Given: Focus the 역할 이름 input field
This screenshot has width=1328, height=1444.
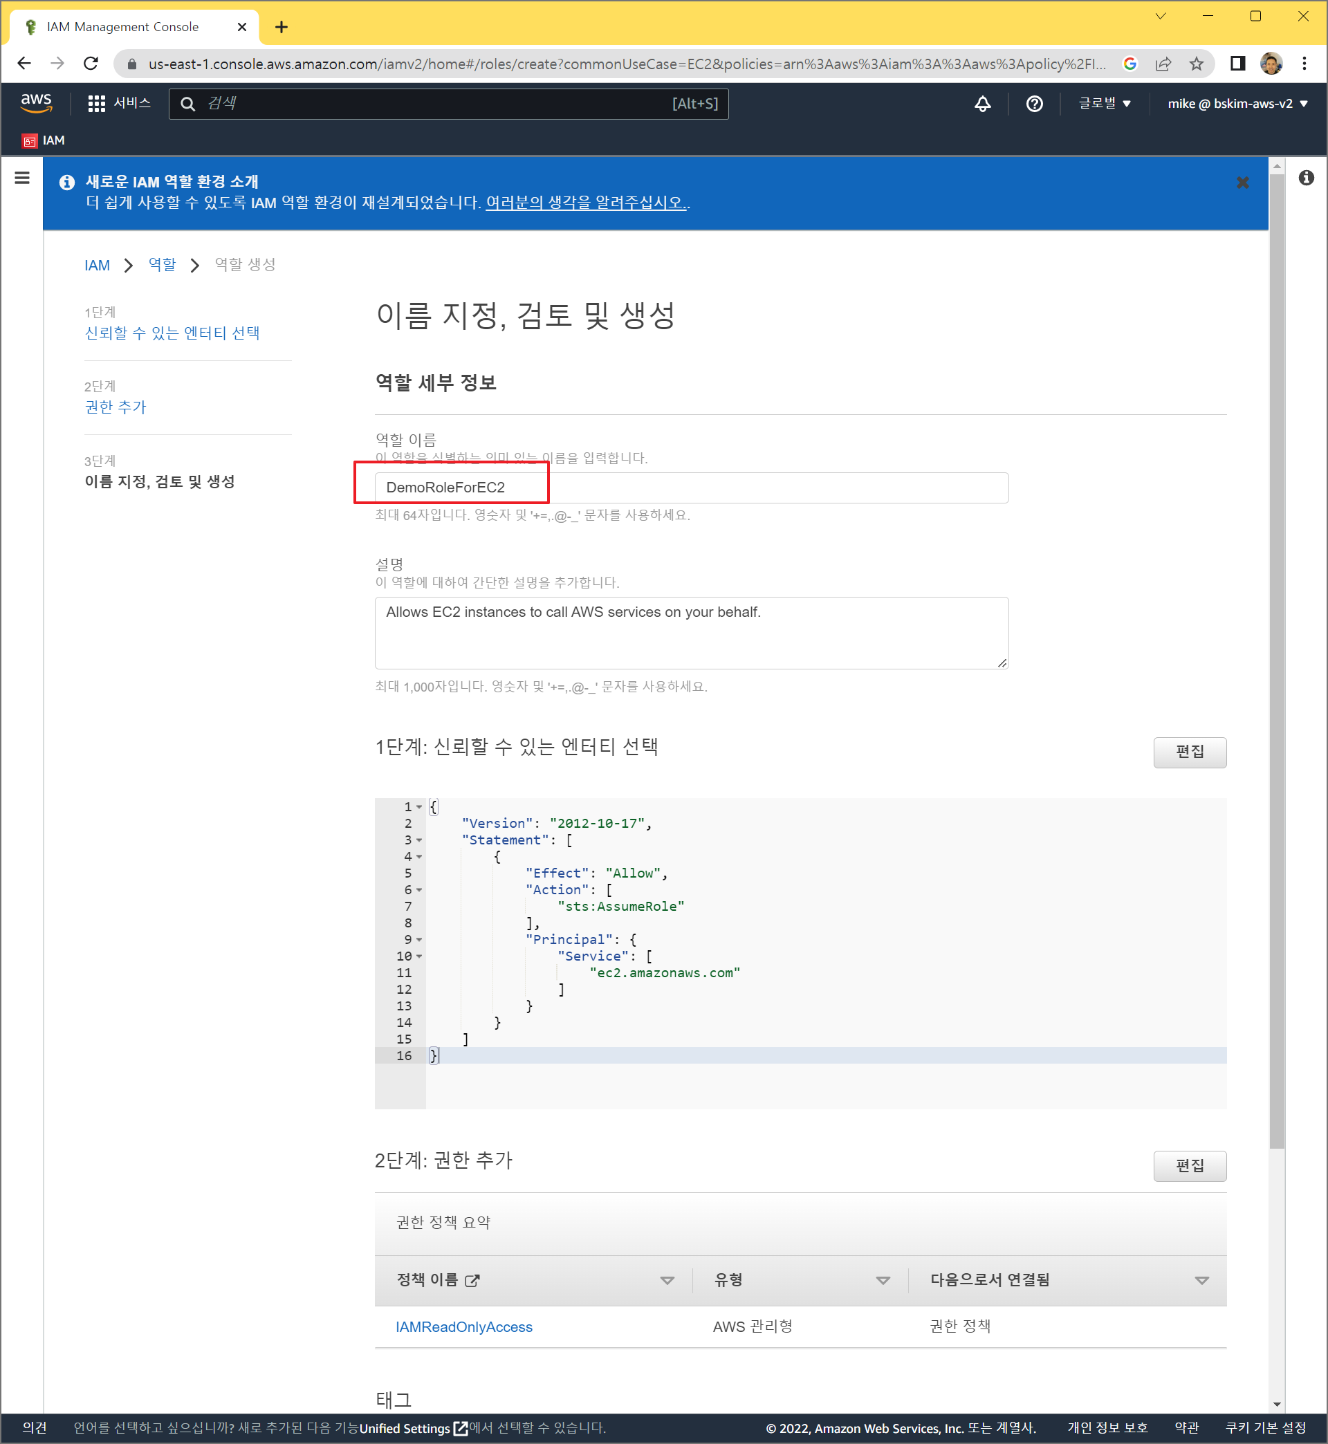Looking at the screenshot, I should pyautogui.click(x=691, y=488).
